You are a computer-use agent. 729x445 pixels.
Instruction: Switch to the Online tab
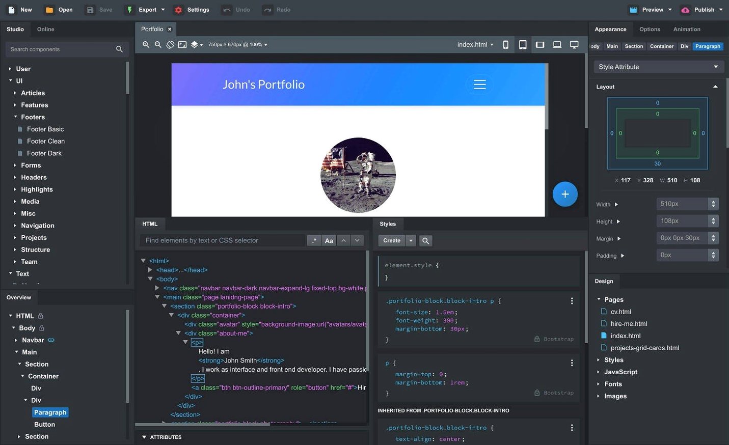[46, 30]
